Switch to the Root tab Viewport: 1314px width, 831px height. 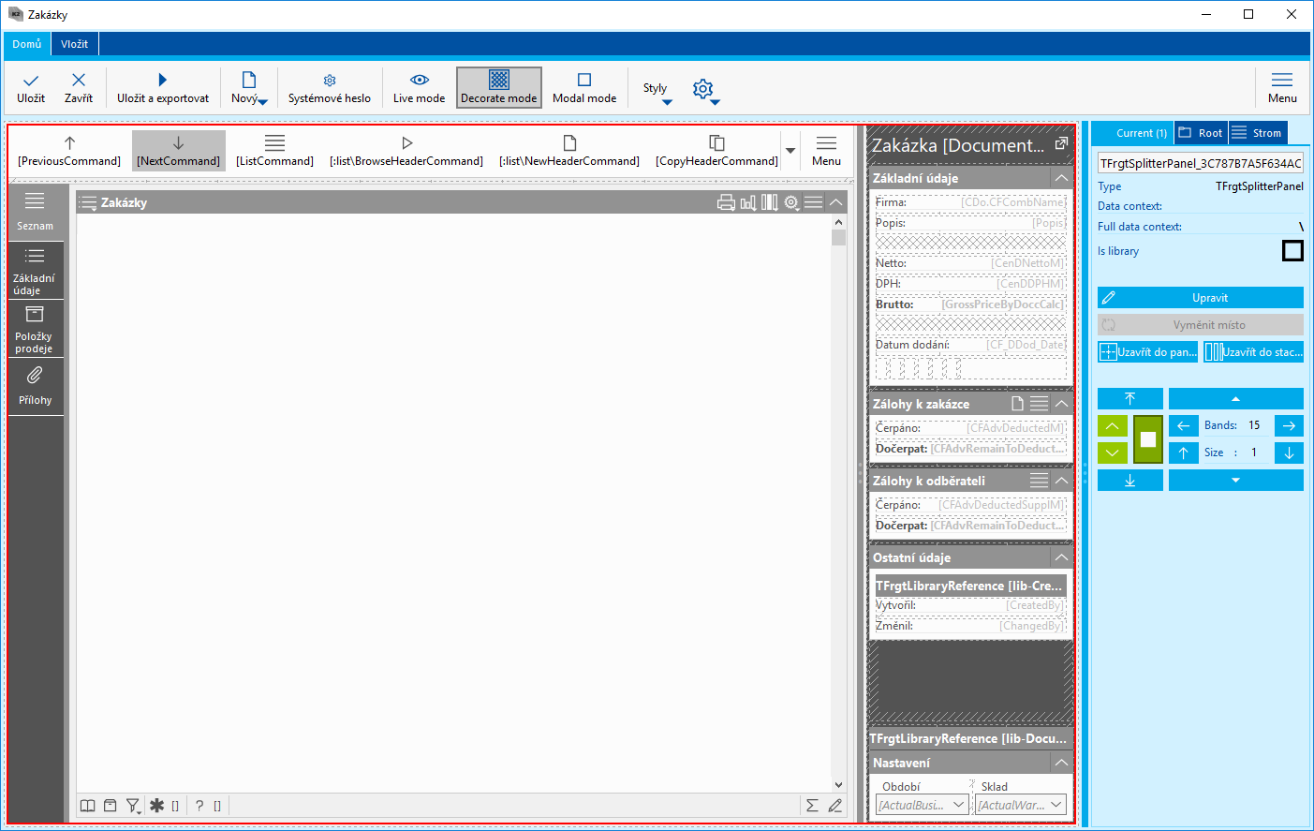tap(1201, 133)
